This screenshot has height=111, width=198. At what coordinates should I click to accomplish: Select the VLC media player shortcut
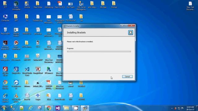click(x=16, y=98)
